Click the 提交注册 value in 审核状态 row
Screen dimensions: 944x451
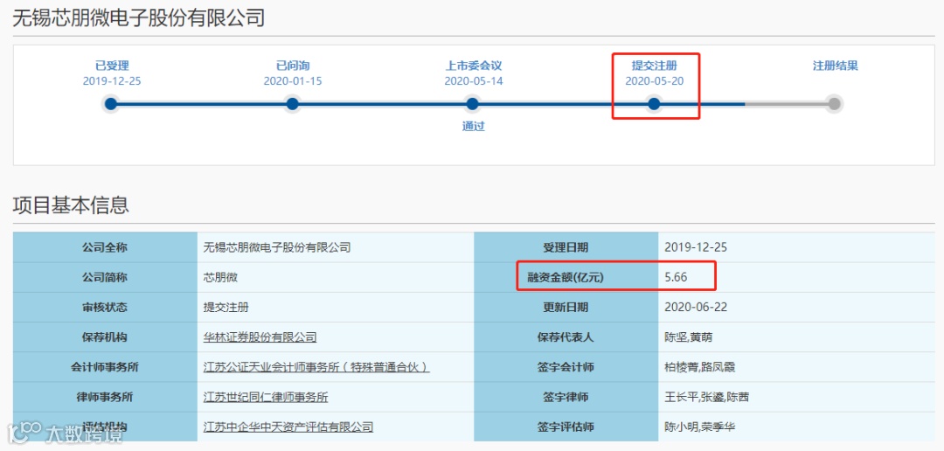(x=226, y=307)
